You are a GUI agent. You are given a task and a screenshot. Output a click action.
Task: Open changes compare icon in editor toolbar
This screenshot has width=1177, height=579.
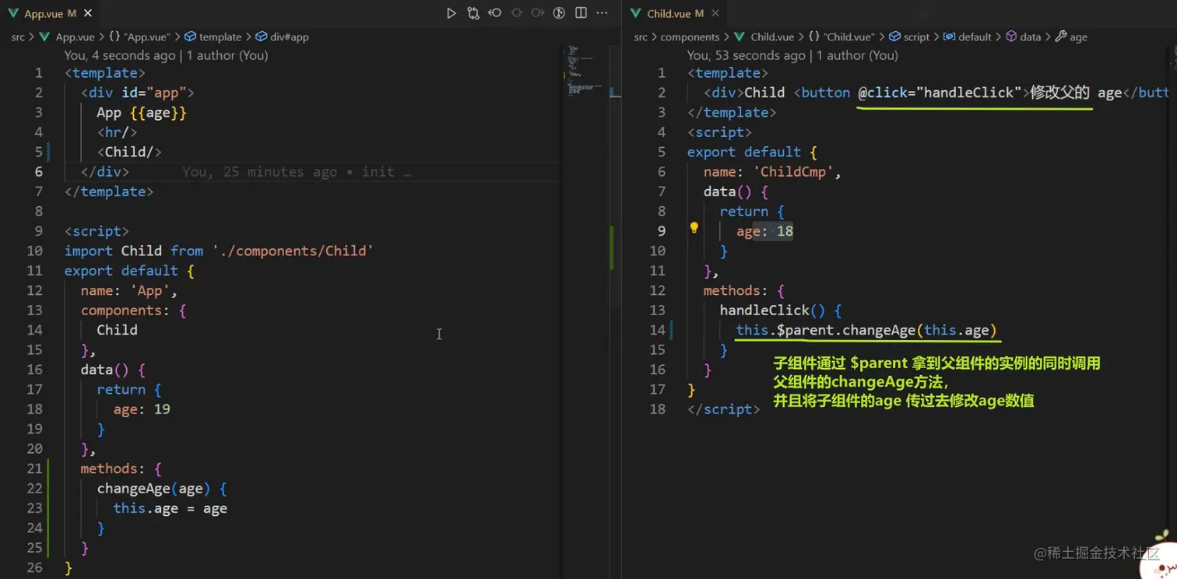click(x=473, y=13)
